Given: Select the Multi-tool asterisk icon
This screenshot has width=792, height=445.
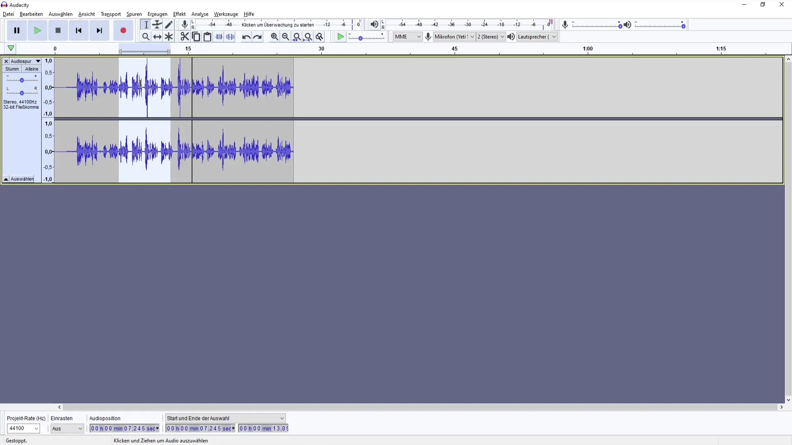Looking at the screenshot, I should click(169, 37).
